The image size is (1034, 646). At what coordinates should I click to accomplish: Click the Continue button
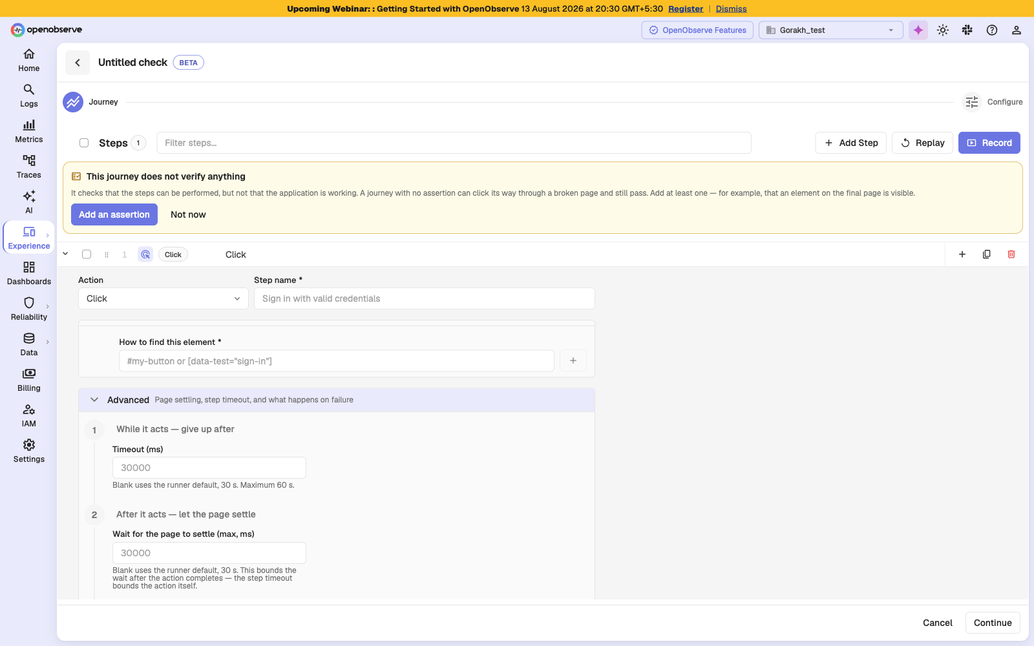[993, 623]
